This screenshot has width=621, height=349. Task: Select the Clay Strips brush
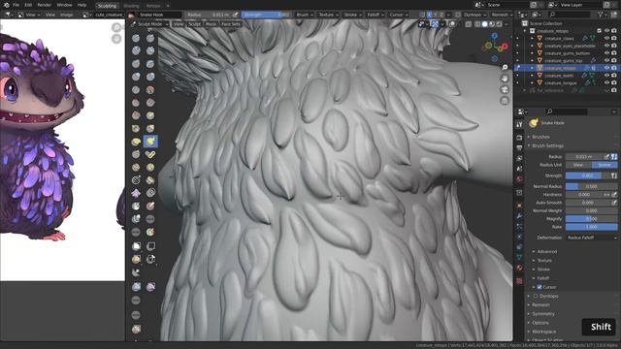point(150,50)
